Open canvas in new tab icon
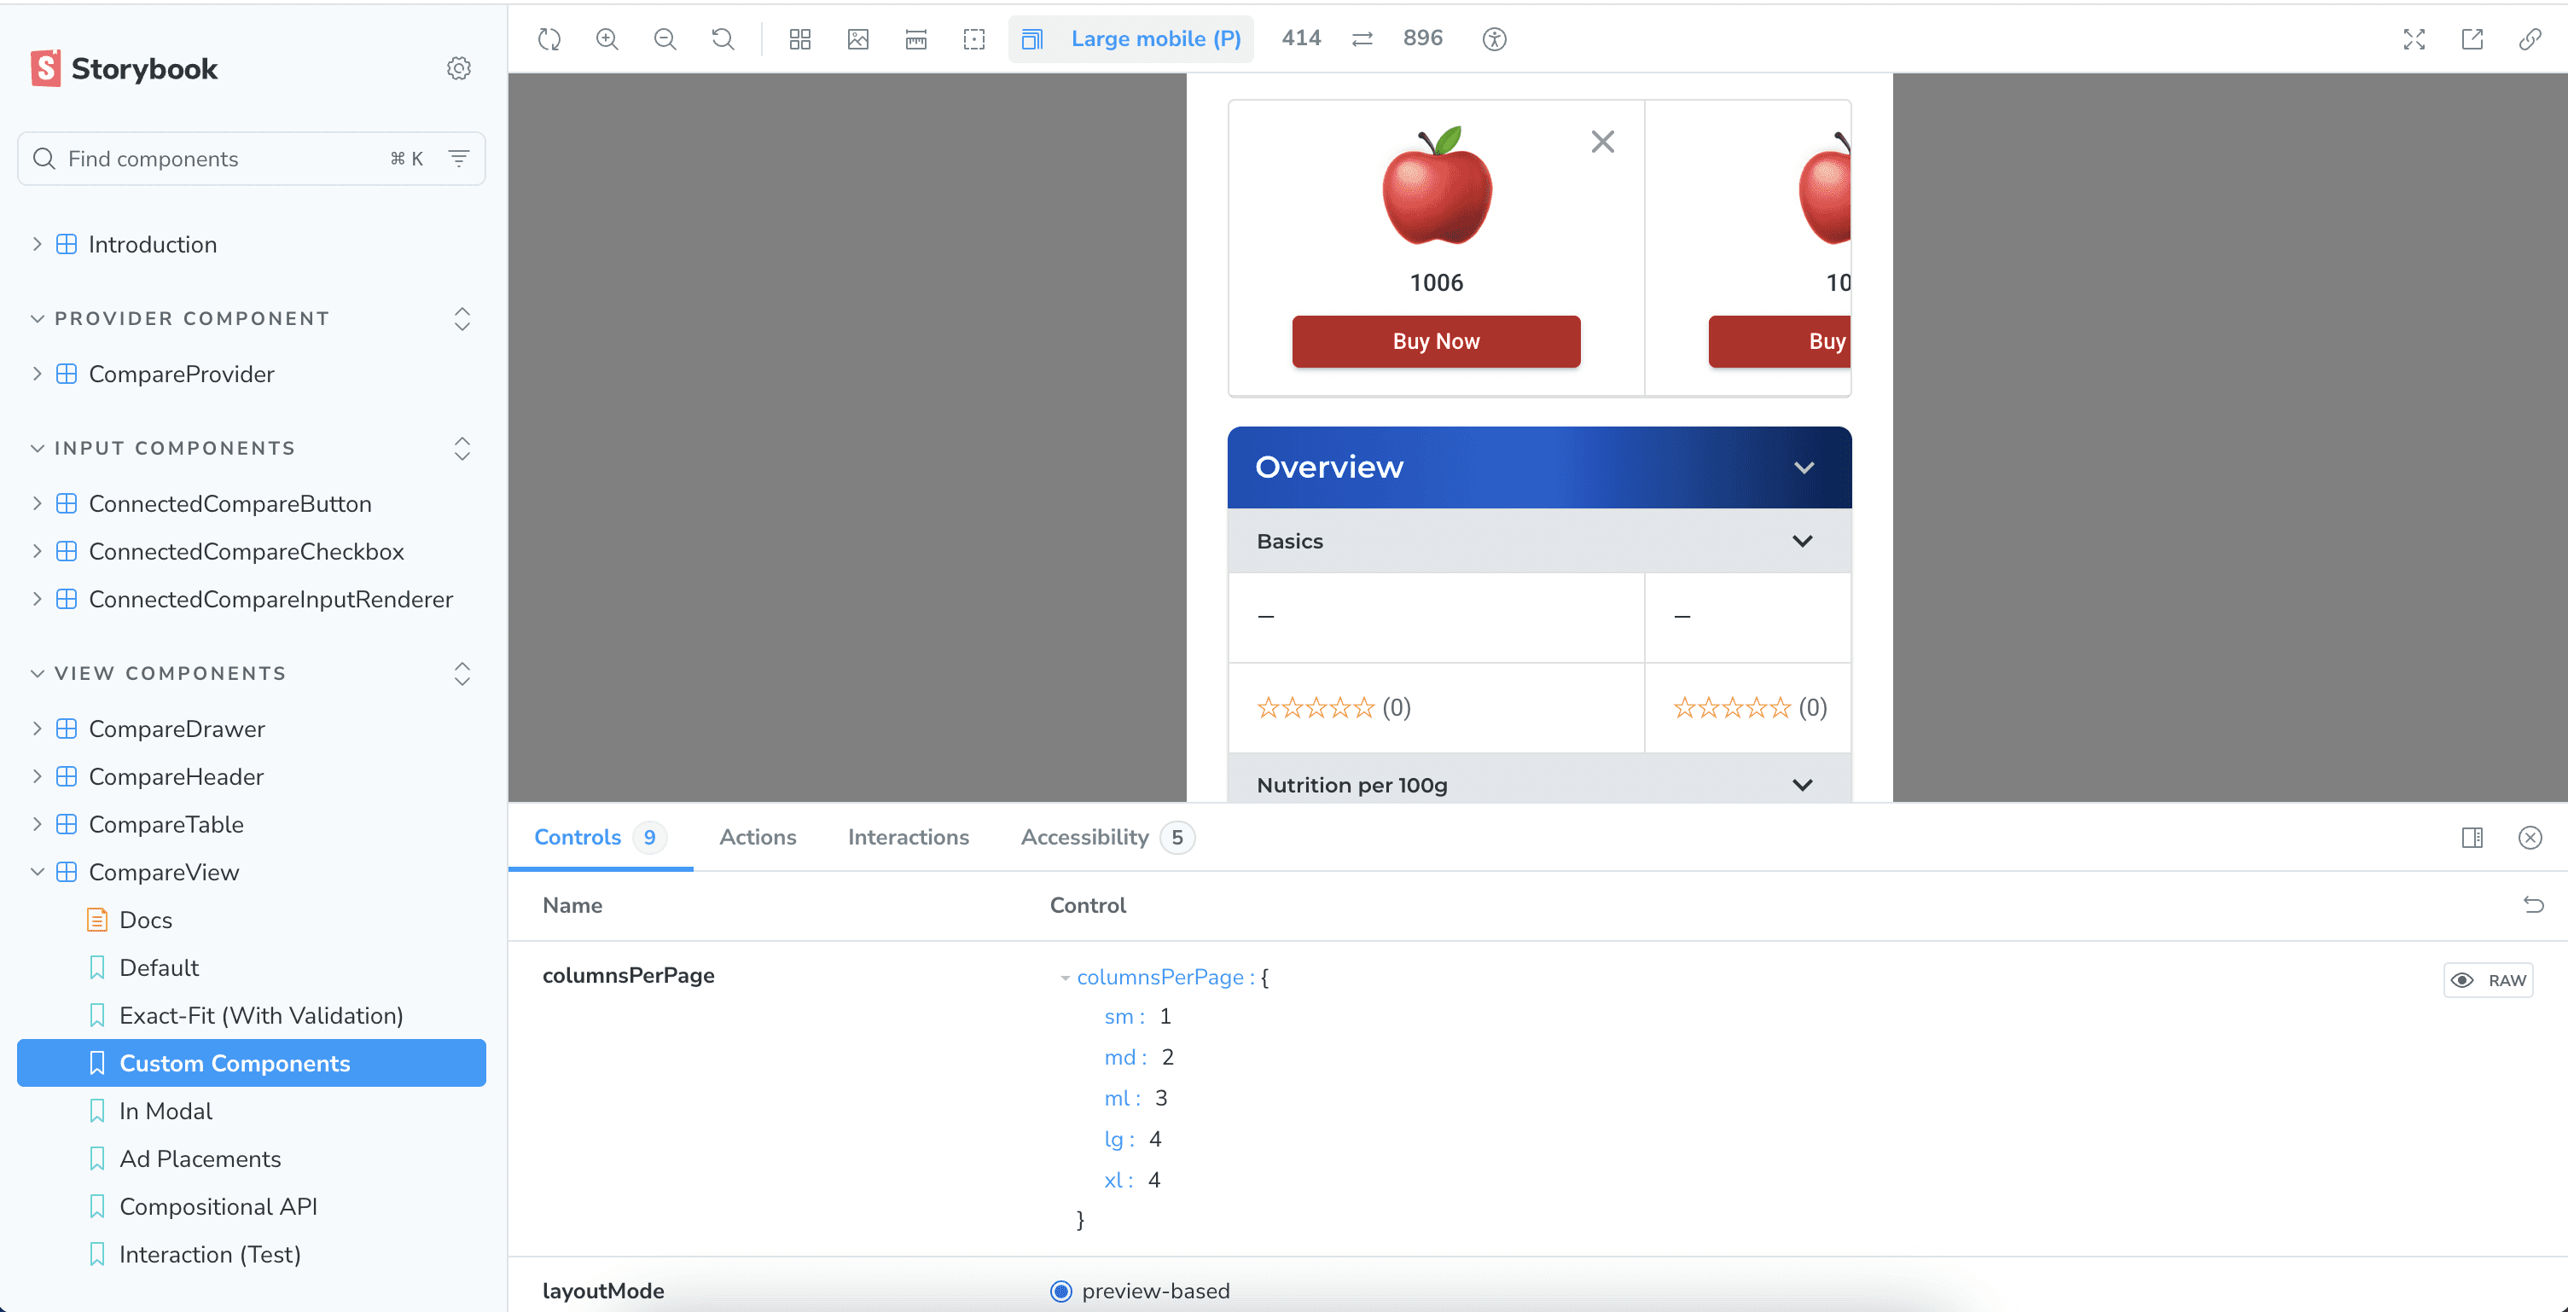 pos(2472,39)
